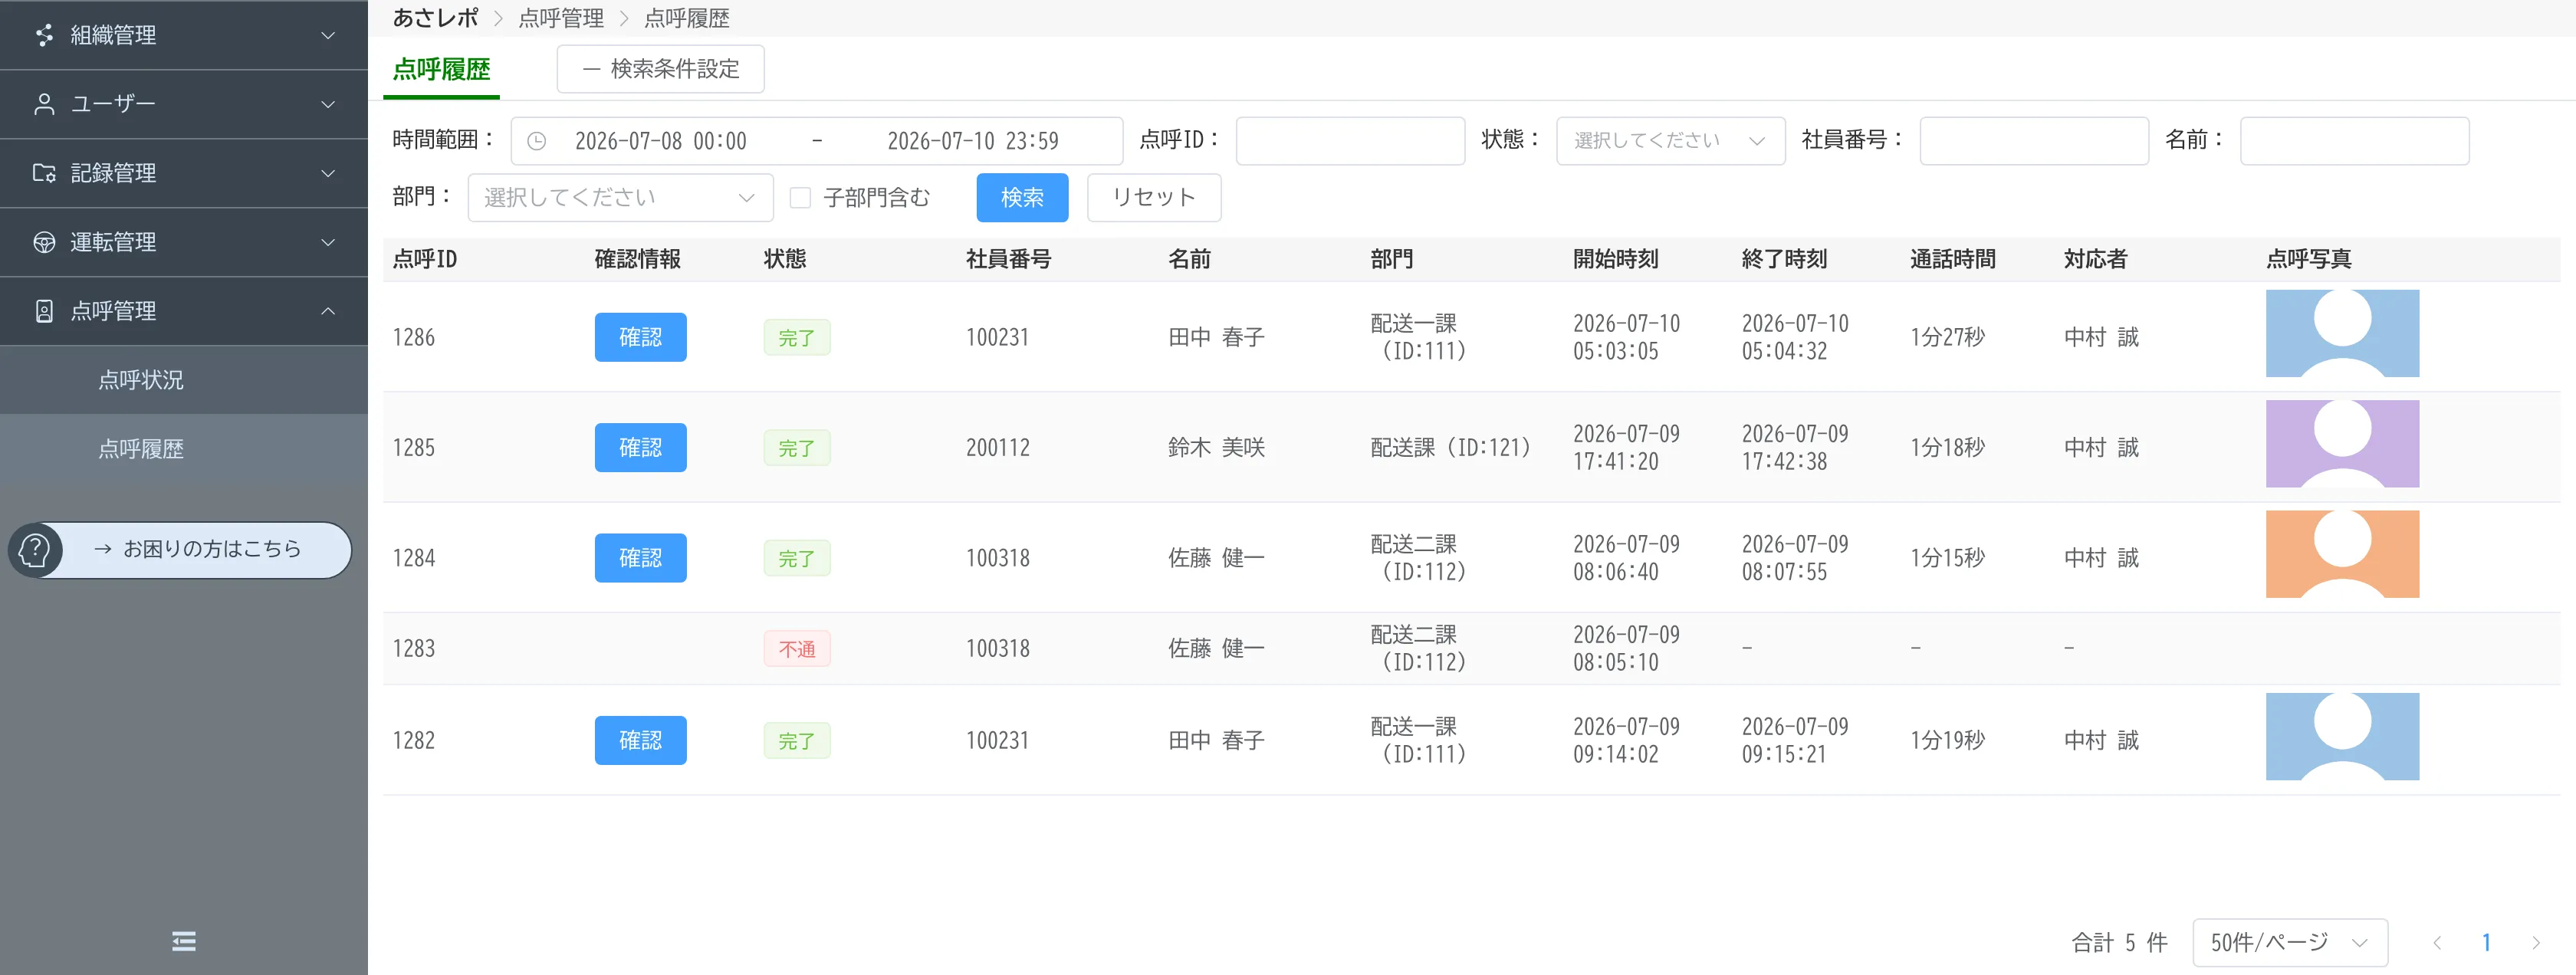This screenshot has height=975, width=2576.
Task: Click into the 名前 input field
Action: (x=2354, y=141)
